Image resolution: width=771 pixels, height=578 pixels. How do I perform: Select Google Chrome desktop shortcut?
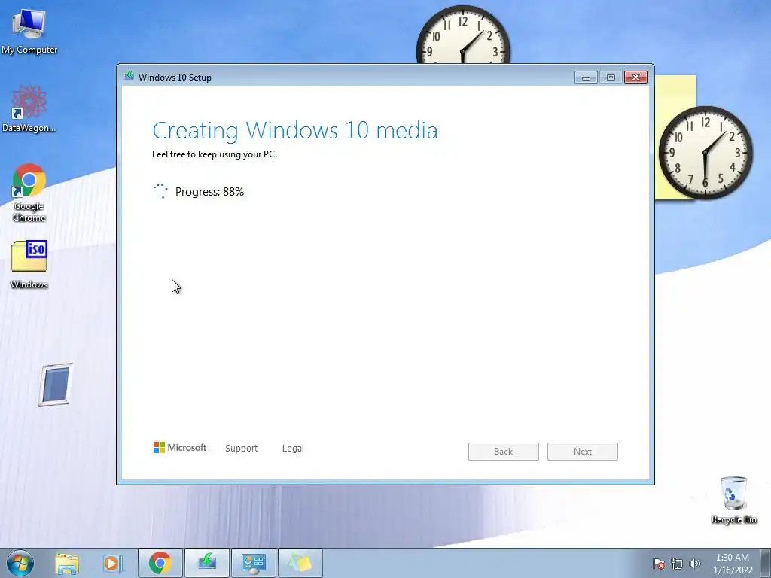point(29,193)
